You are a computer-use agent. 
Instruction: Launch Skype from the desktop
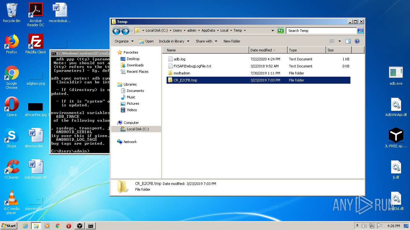(x=12, y=138)
